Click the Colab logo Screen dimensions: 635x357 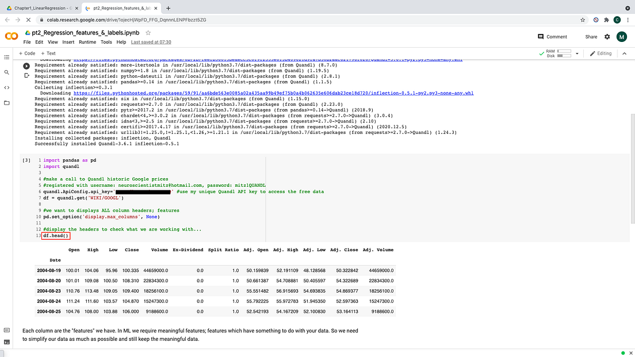pyautogui.click(x=11, y=36)
